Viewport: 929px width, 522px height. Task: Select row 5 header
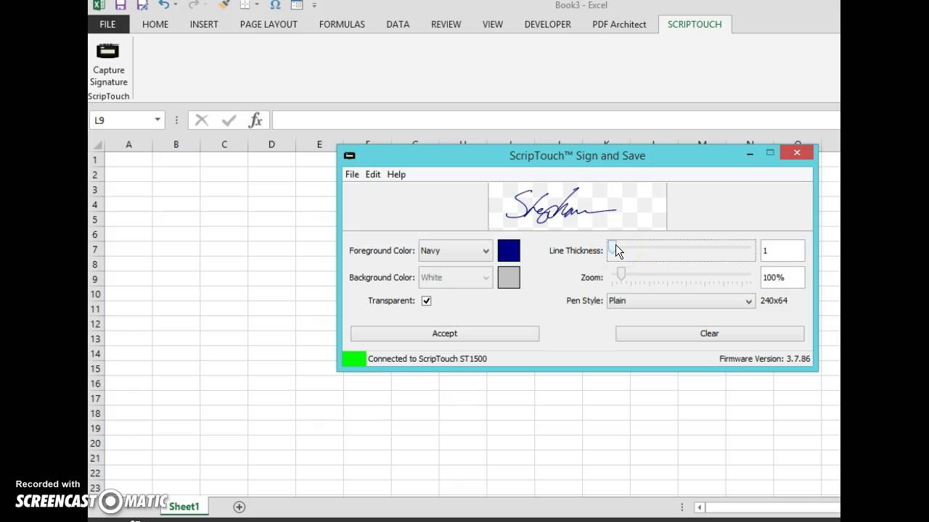95,220
